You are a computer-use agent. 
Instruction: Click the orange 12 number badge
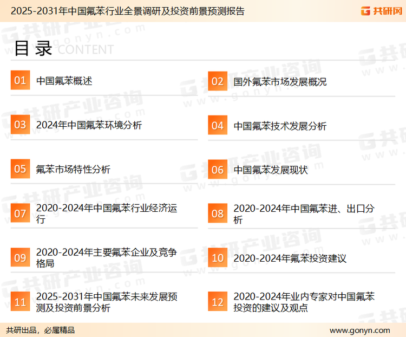[x=218, y=302]
